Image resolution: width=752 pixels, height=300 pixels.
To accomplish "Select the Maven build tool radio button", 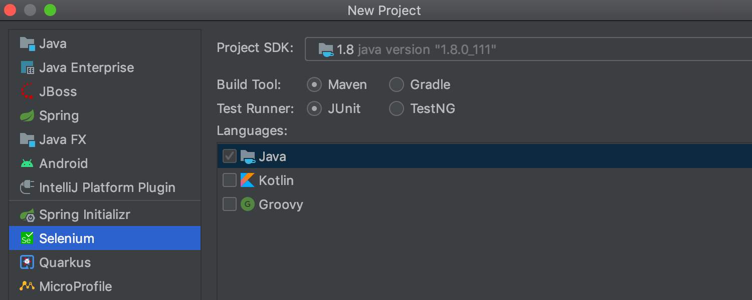I will pyautogui.click(x=314, y=85).
